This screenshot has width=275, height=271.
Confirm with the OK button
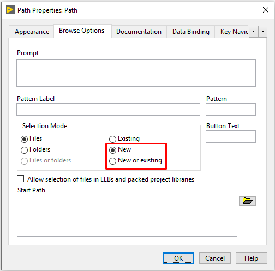coord(178,258)
